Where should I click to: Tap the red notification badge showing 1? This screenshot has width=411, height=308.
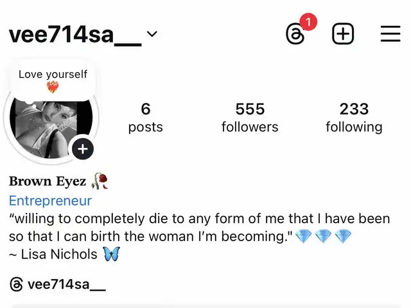pyautogui.click(x=308, y=22)
